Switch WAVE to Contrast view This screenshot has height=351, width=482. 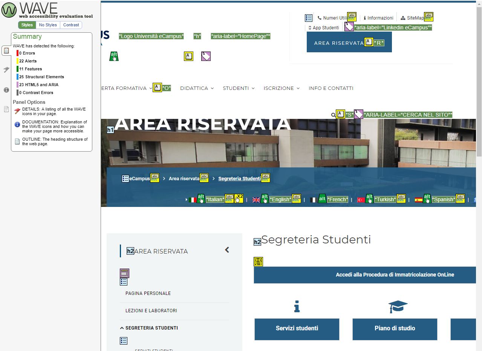point(71,25)
